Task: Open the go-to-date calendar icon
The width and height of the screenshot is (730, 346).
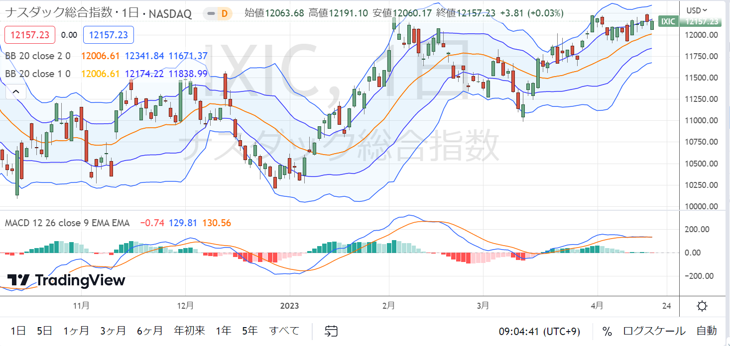Action: pos(332,331)
